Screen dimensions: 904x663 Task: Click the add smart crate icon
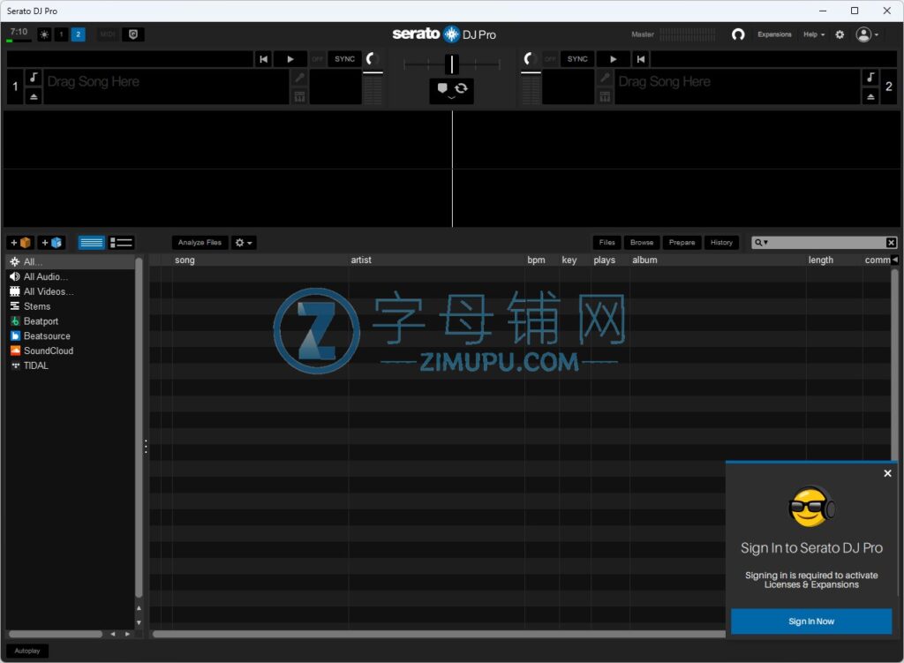click(x=51, y=243)
